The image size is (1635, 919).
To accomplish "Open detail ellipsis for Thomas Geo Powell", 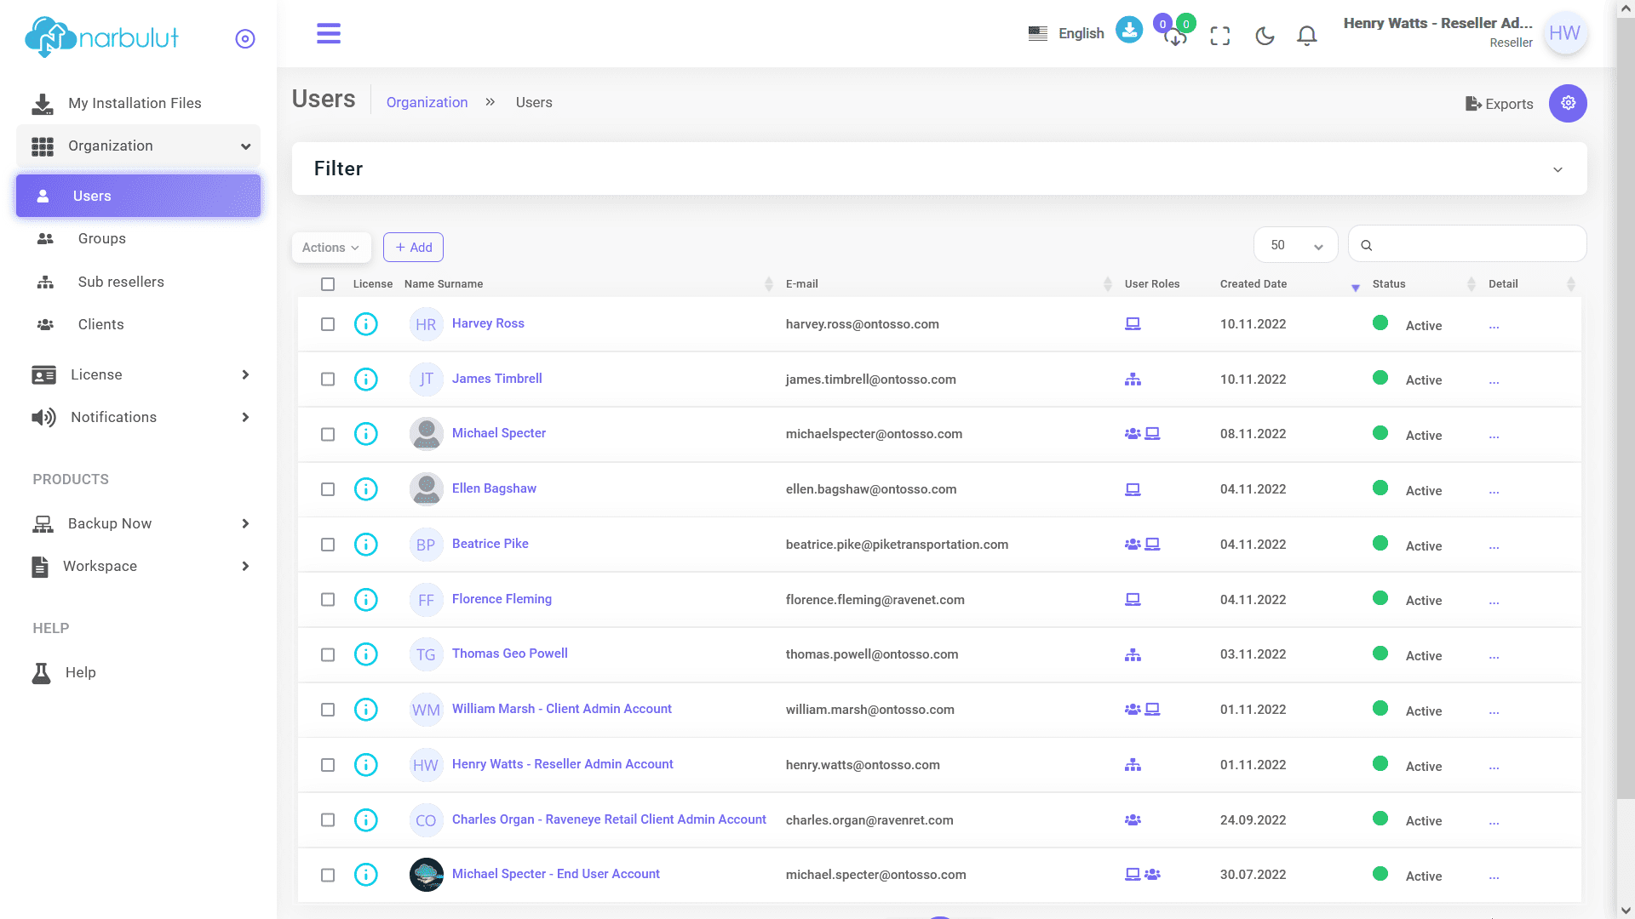I will pos(1494,657).
